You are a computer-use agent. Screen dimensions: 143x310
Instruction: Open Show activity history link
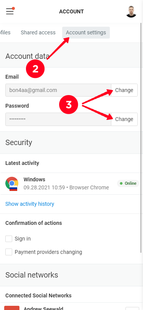point(30,204)
